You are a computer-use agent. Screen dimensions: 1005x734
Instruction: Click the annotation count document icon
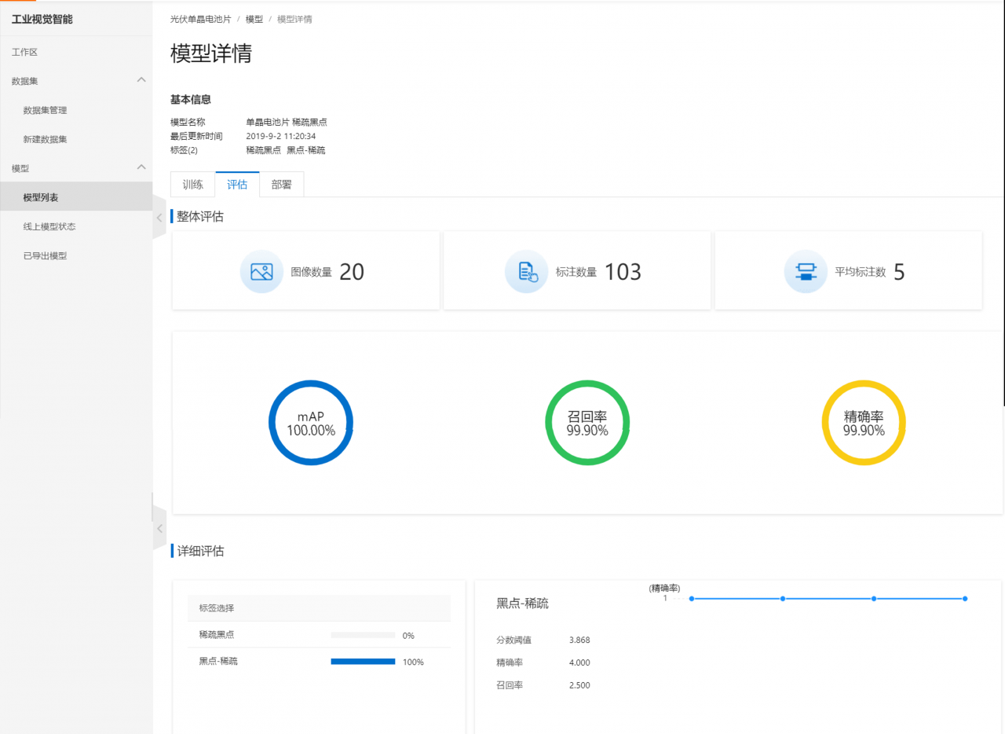click(526, 272)
